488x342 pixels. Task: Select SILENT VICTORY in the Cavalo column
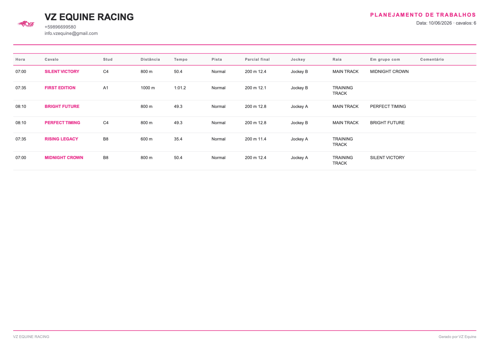pos(62,71)
